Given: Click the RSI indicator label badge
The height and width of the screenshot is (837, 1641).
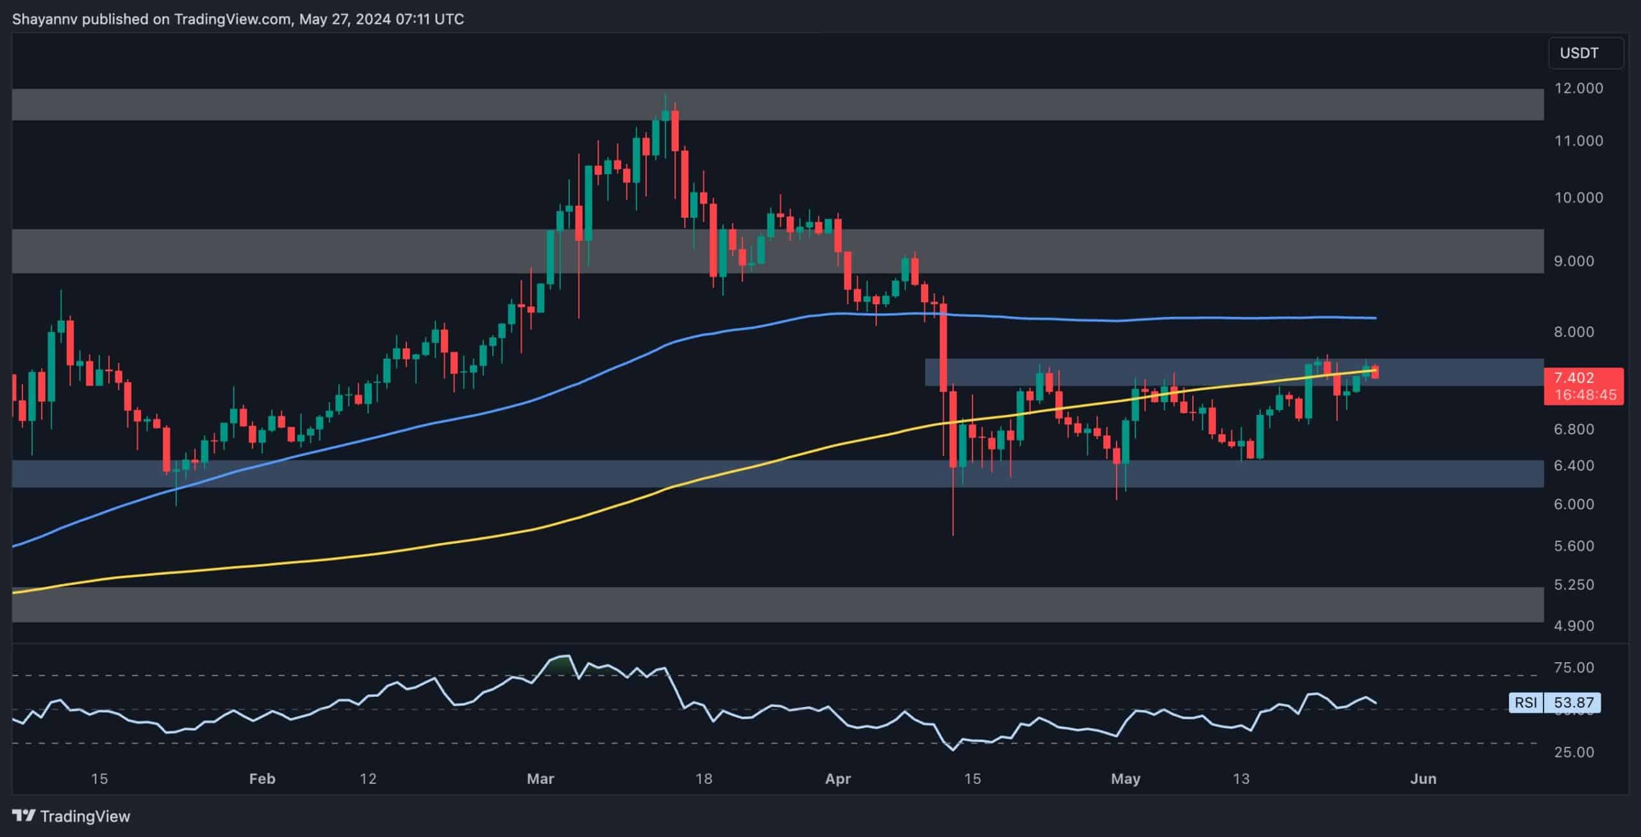Looking at the screenshot, I should [x=1526, y=703].
